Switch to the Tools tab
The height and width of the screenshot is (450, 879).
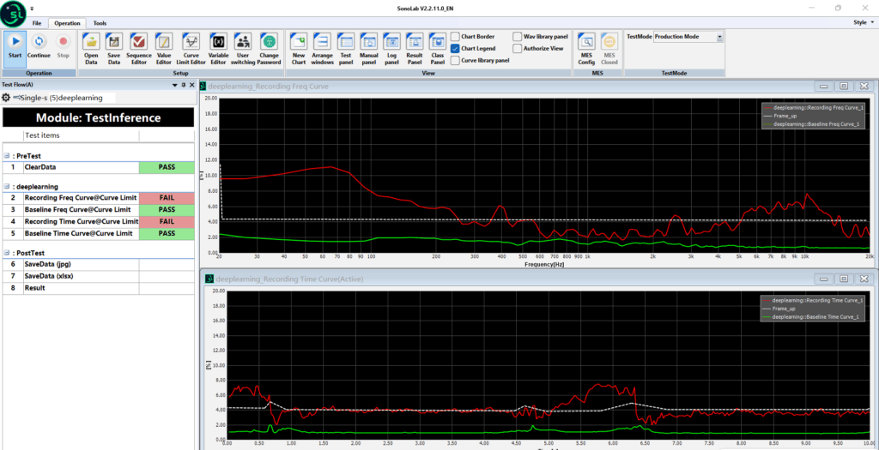[100, 23]
